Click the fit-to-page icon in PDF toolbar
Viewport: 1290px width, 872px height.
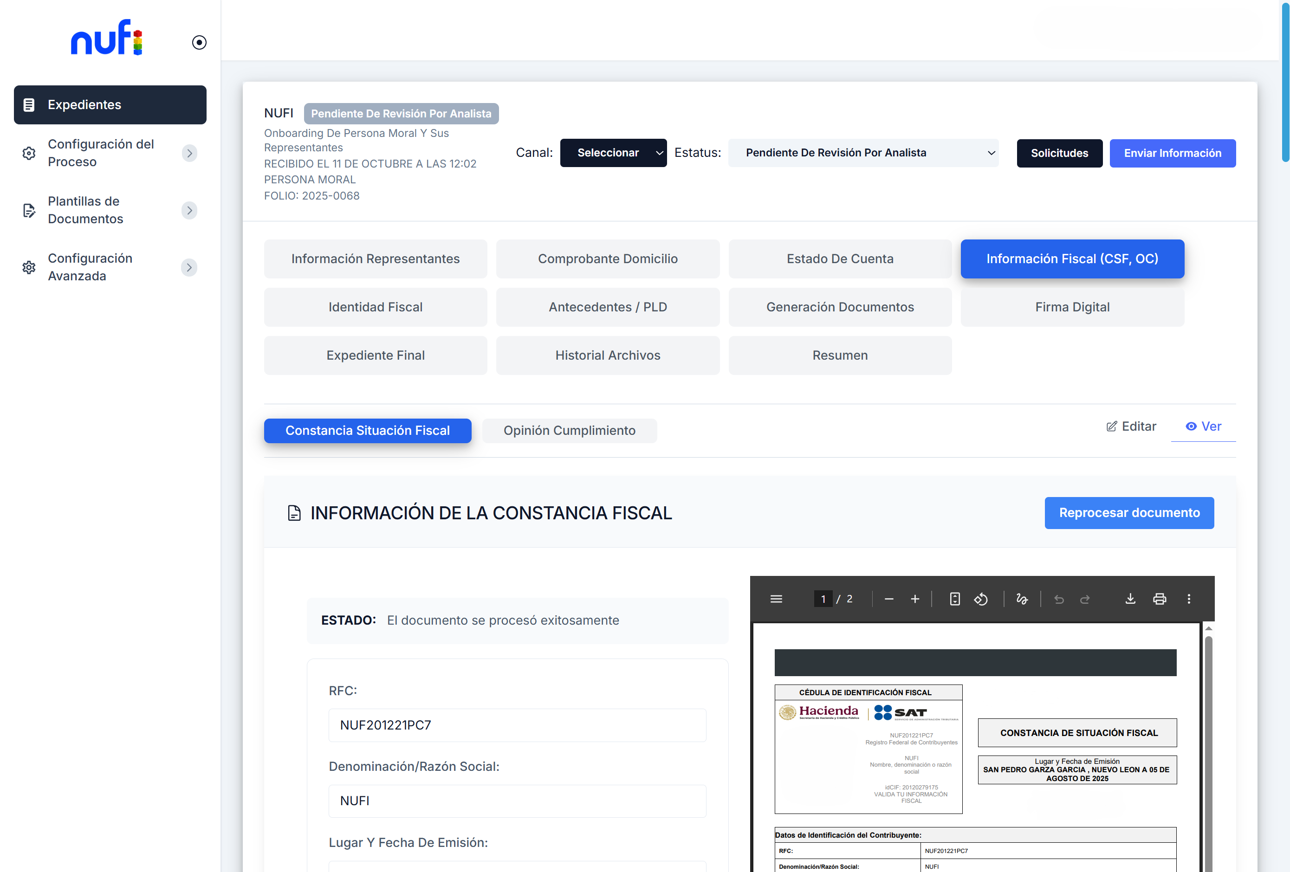[955, 599]
